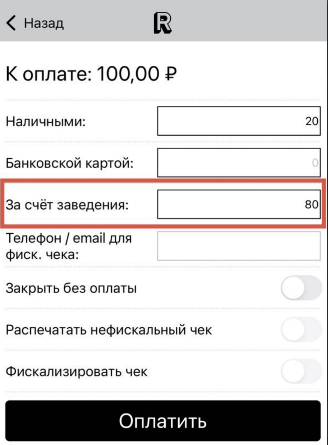This screenshot has height=445, width=328.
Task: Click the "К оплате" heading text
Action: point(49,74)
